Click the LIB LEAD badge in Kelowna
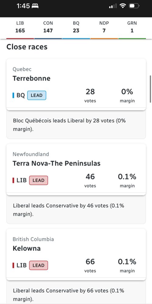The image size is (152, 304). coord(38,265)
